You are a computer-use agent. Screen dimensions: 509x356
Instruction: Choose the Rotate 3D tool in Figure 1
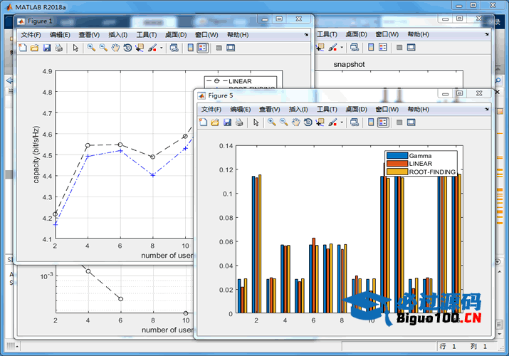[x=127, y=48]
